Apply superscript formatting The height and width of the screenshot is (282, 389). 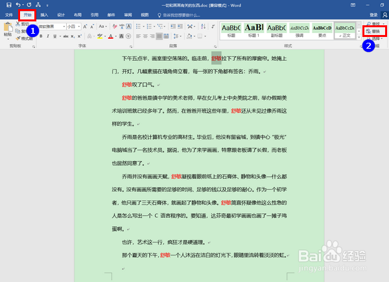pos(80,36)
